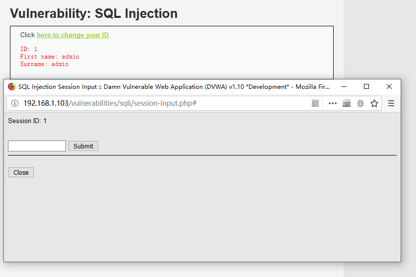The image size is (416, 277).
Task: Show site information via the info icon
Action: (15, 103)
